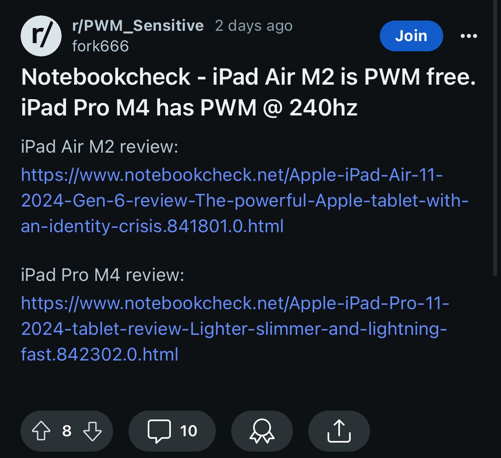Click the r/ subreddit avatar icon
501x458 pixels.
(41, 36)
